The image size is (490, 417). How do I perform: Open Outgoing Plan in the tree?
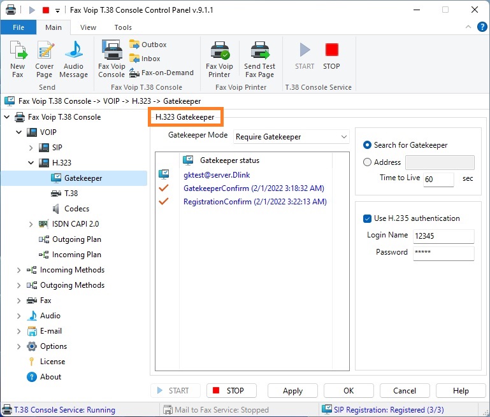[x=70, y=239]
